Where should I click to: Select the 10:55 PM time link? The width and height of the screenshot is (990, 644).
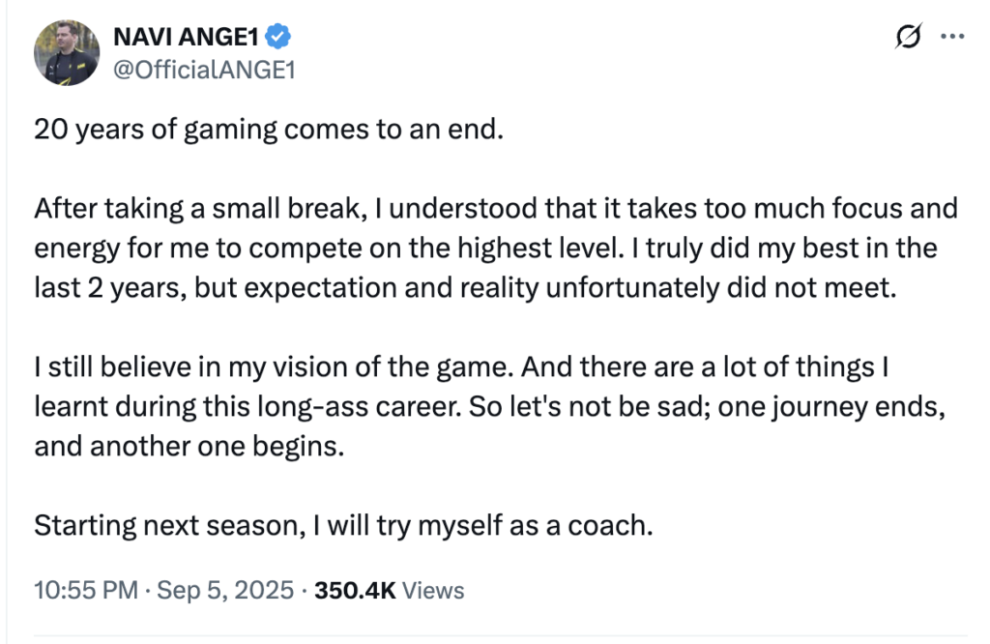pos(85,589)
